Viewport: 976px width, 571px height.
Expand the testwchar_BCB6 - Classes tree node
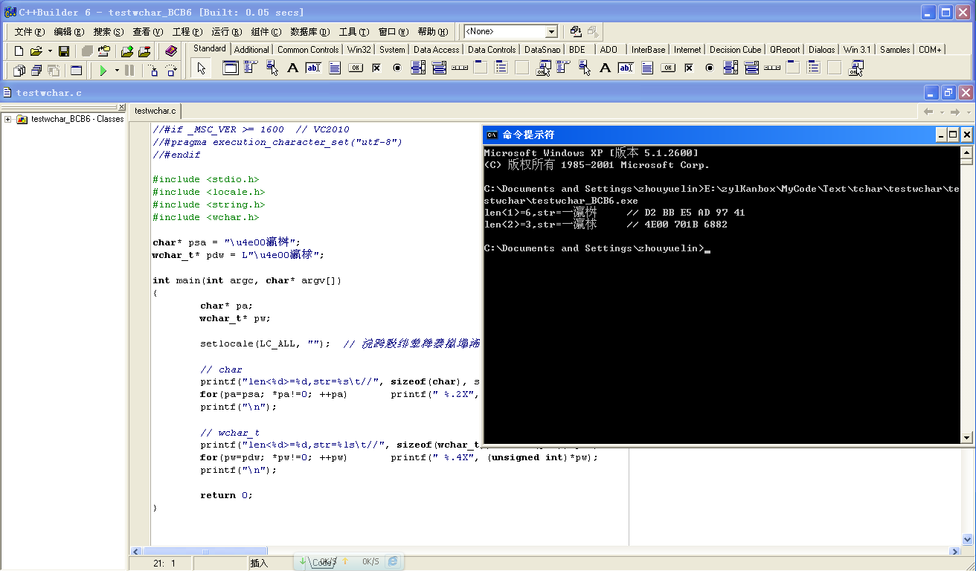(x=7, y=119)
